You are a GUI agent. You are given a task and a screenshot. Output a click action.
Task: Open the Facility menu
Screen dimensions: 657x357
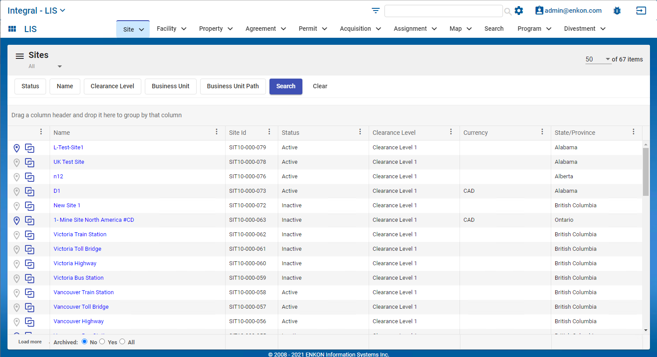click(x=171, y=29)
